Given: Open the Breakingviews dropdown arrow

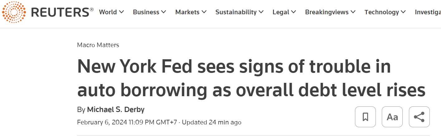Looking at the screenshot, I should click(x=353, y=12).
